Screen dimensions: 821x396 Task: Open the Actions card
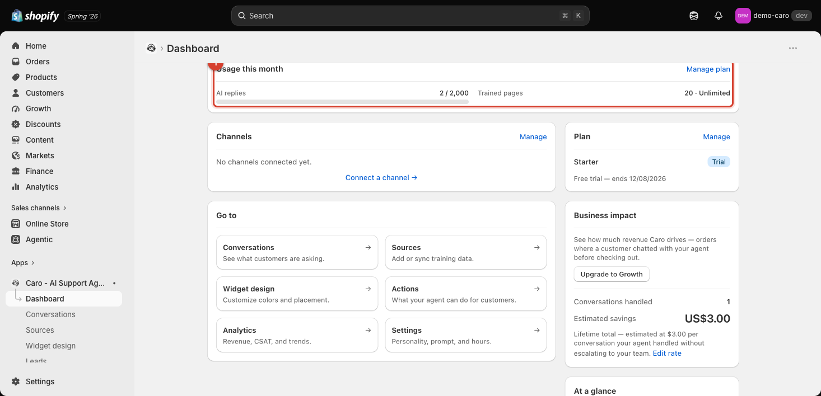click(x=466, y=294)
